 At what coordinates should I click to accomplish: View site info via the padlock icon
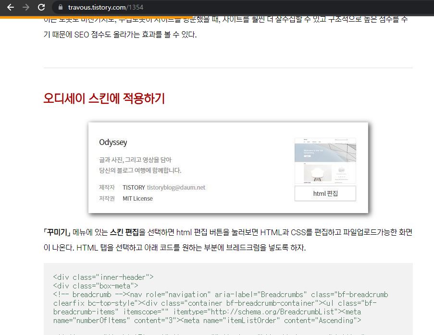click(x=61, y=7)
